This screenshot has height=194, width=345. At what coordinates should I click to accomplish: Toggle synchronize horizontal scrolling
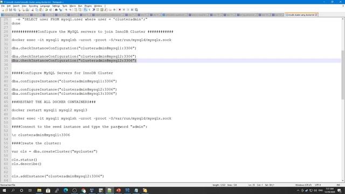pyautogui.click(x=80, y=10)
